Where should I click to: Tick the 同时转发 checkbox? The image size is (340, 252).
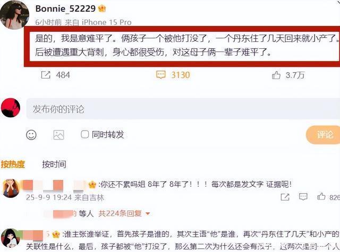(85, 134)
